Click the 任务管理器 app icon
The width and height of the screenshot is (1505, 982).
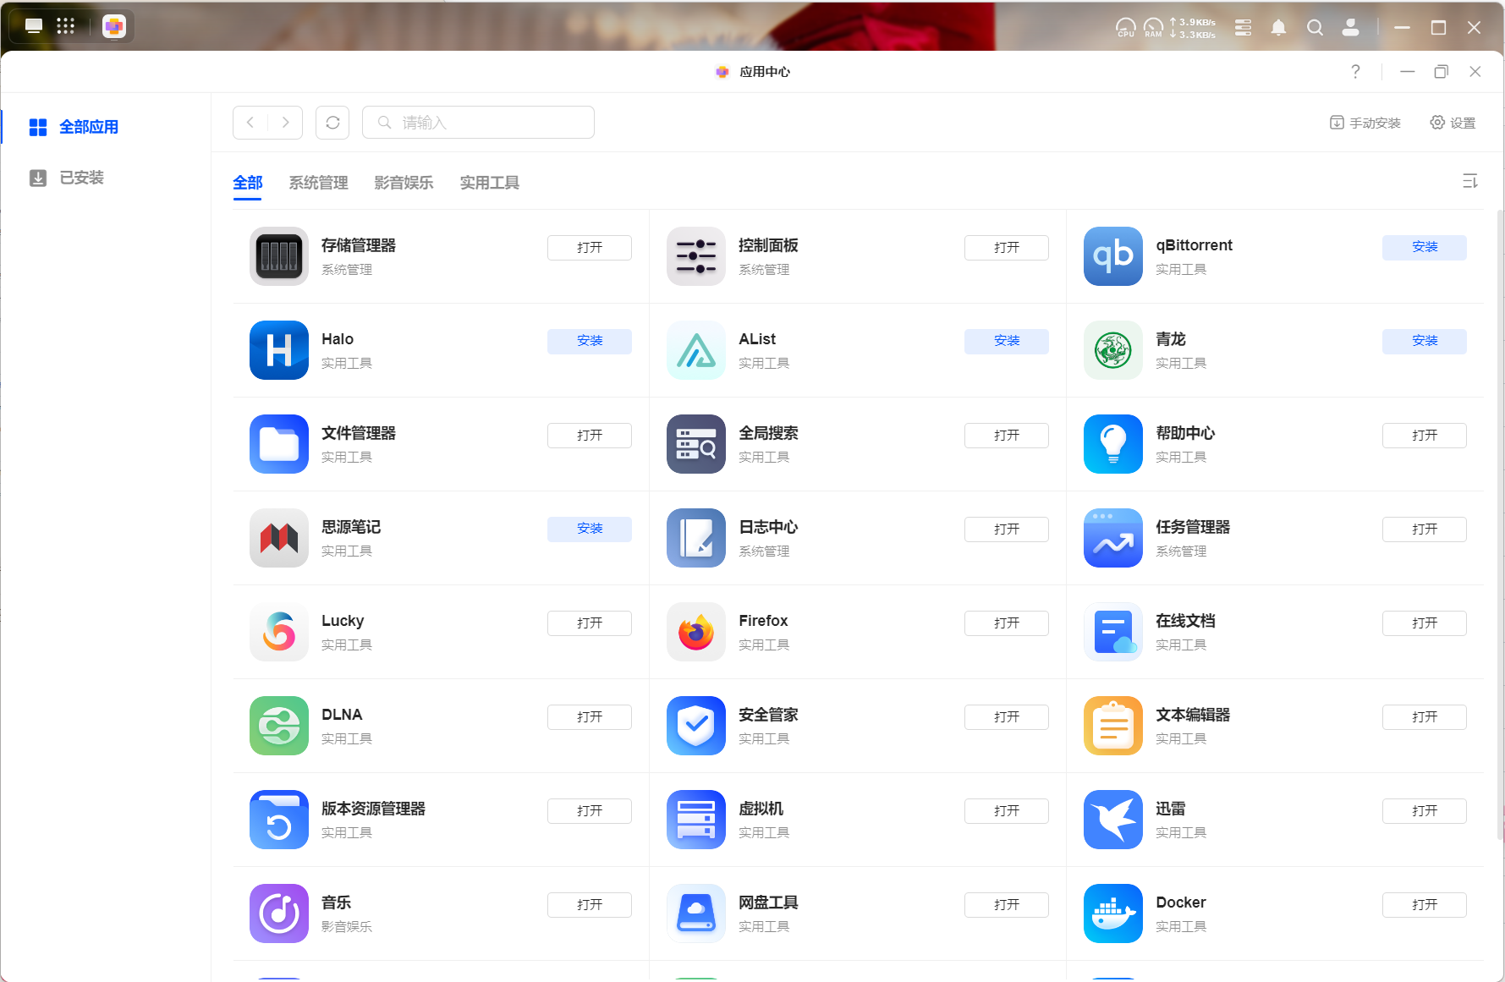pyautogui.click(x=1113, y=538)
